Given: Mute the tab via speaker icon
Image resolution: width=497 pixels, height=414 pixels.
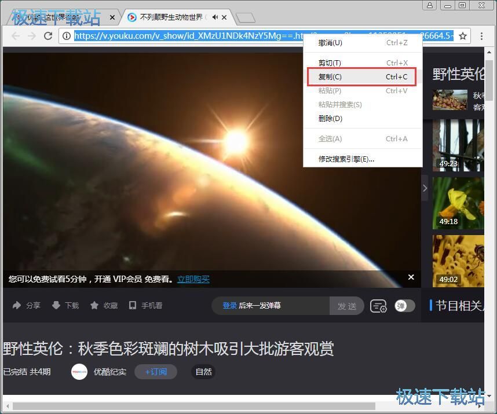Looking at the screenshot, I should pos(215,17).
